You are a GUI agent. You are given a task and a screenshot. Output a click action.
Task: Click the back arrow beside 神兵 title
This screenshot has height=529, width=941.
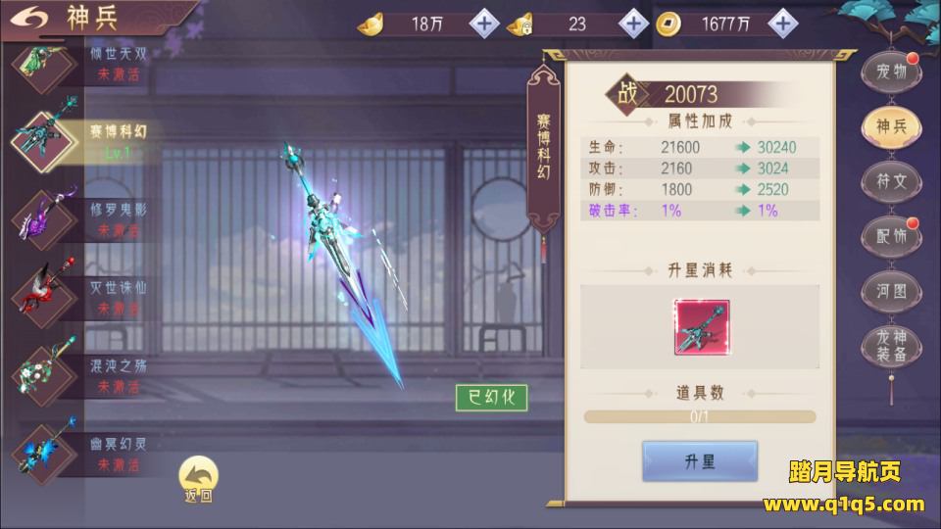pos(28,18)
